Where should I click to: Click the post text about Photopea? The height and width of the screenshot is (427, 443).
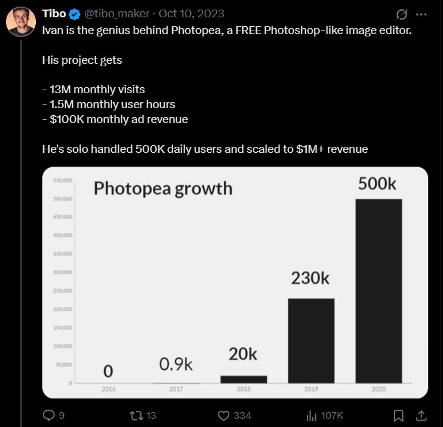[x=227, y=30]
